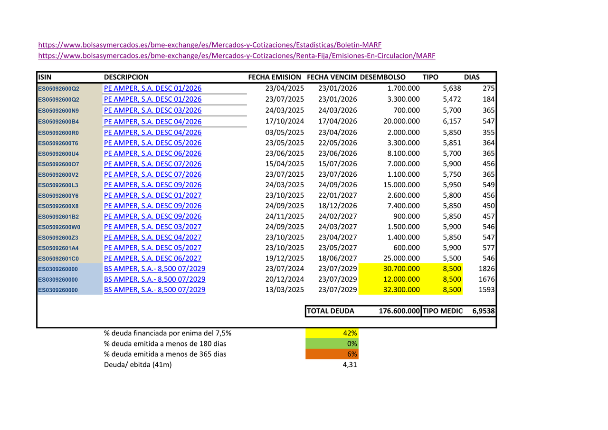Click the 4,31 Deuda/ebitda value
The image size is (608, 430).
(350, 365)
